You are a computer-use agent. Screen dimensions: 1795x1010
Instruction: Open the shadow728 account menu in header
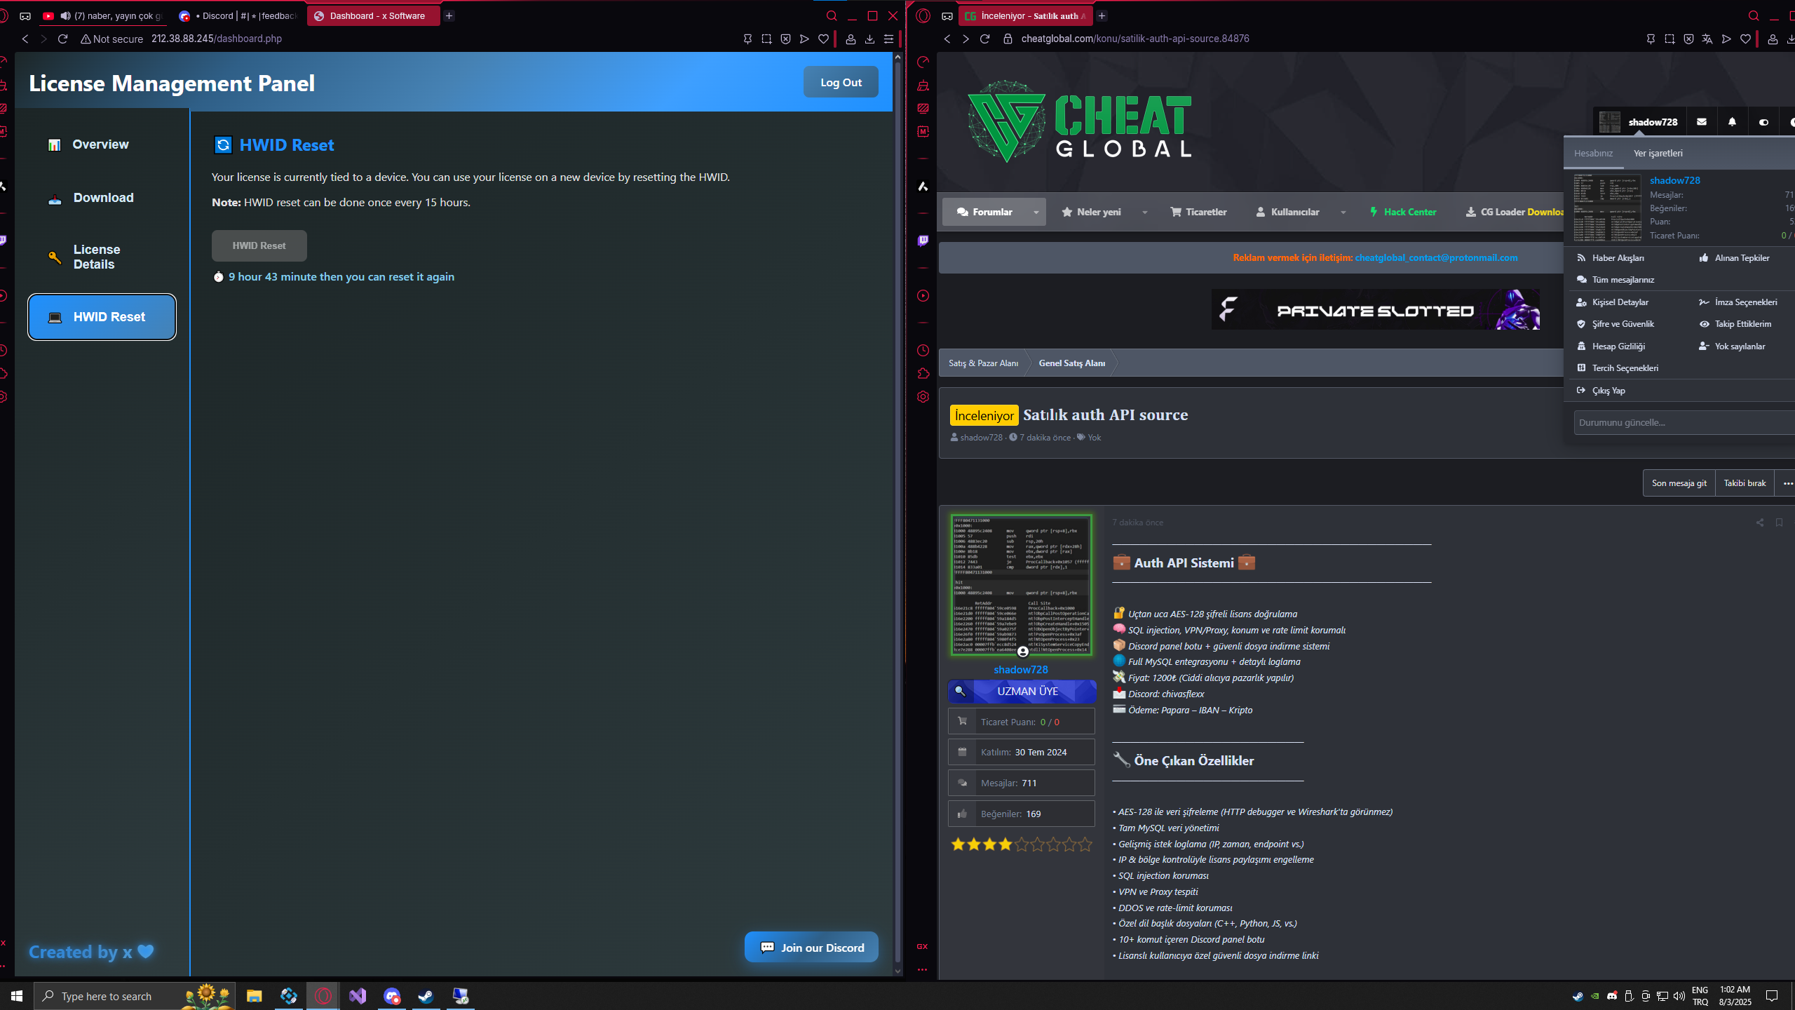point(1639,122)
